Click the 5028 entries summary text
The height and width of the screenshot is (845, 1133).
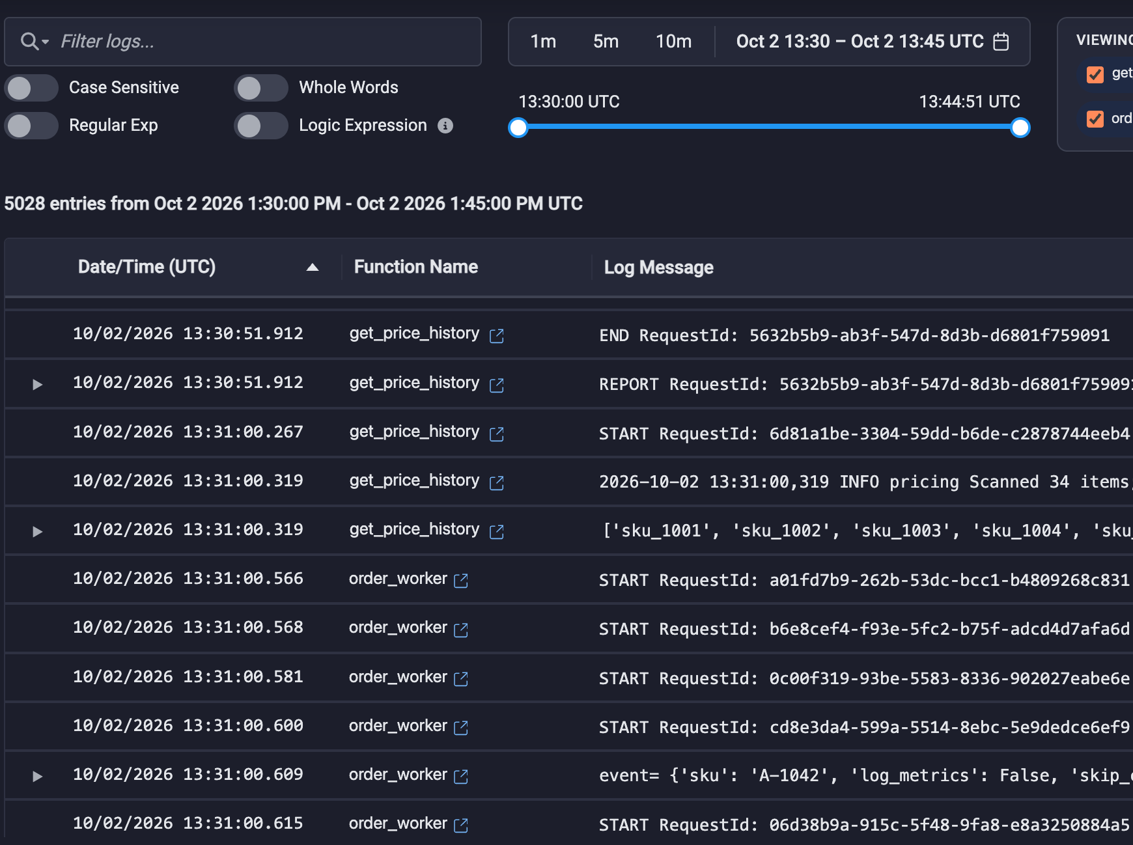(294, 204)
